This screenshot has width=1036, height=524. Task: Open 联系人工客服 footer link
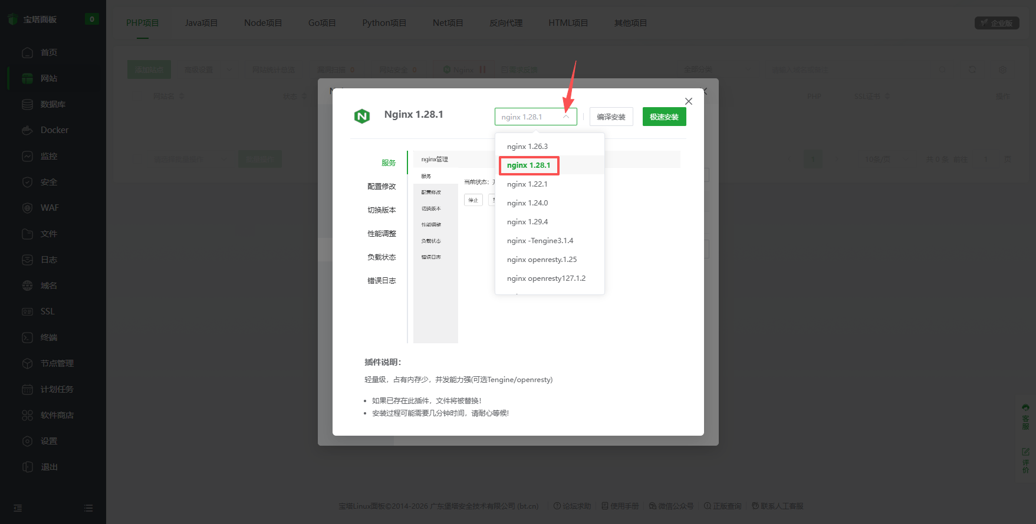[x=777, y=506]
